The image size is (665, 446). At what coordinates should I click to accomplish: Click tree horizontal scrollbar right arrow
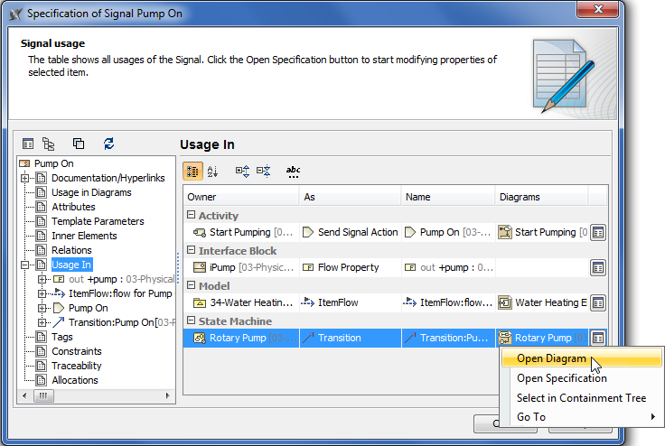coord(167,396)
